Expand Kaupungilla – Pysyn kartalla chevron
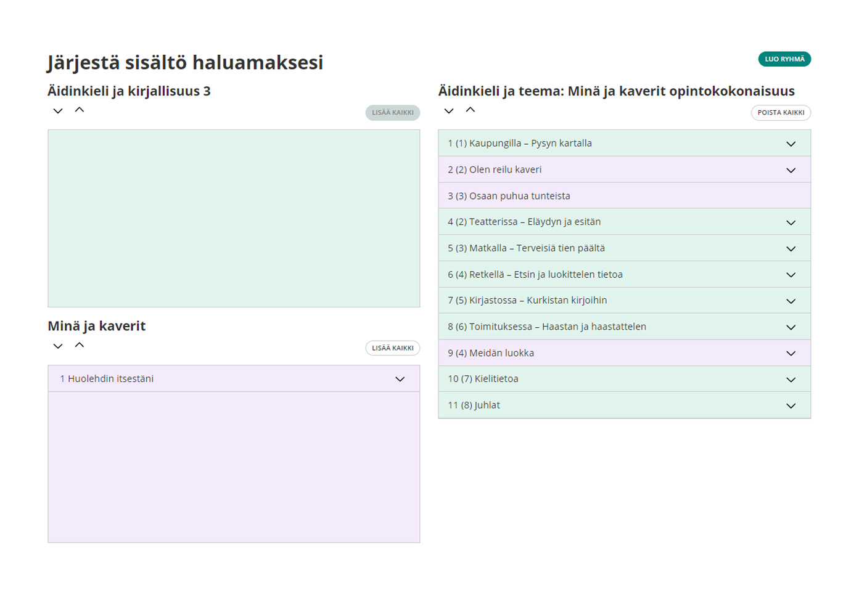Screen dimensions: 859x605 [x=791, y=144]
